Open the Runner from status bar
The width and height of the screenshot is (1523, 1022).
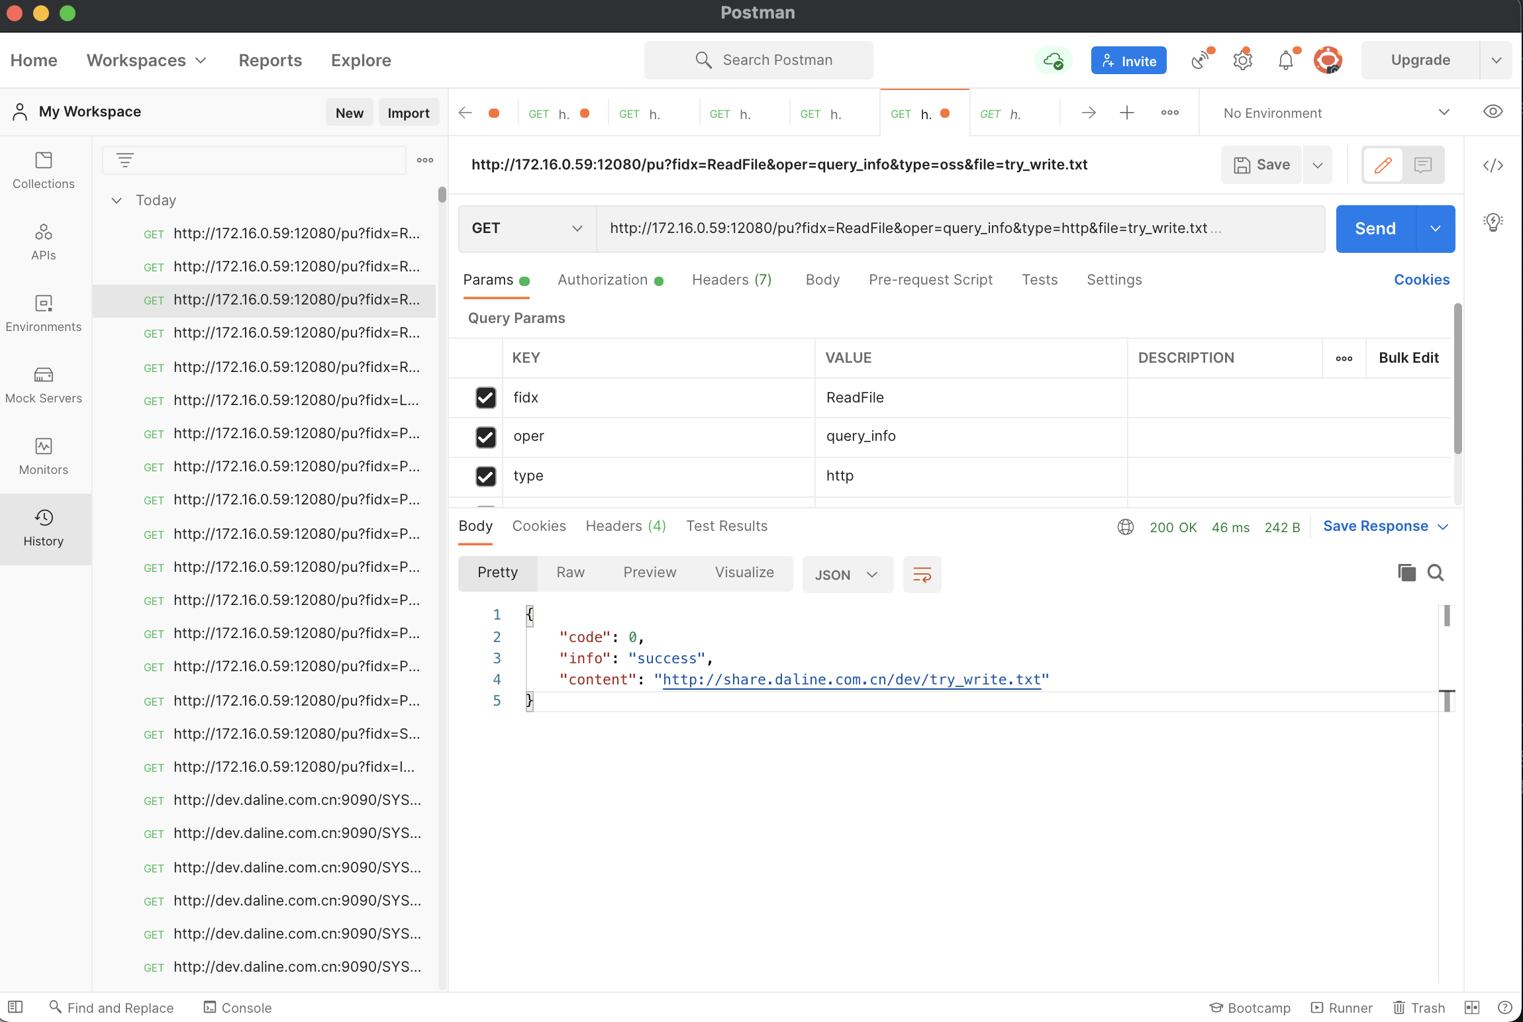pos(1342,1007)
